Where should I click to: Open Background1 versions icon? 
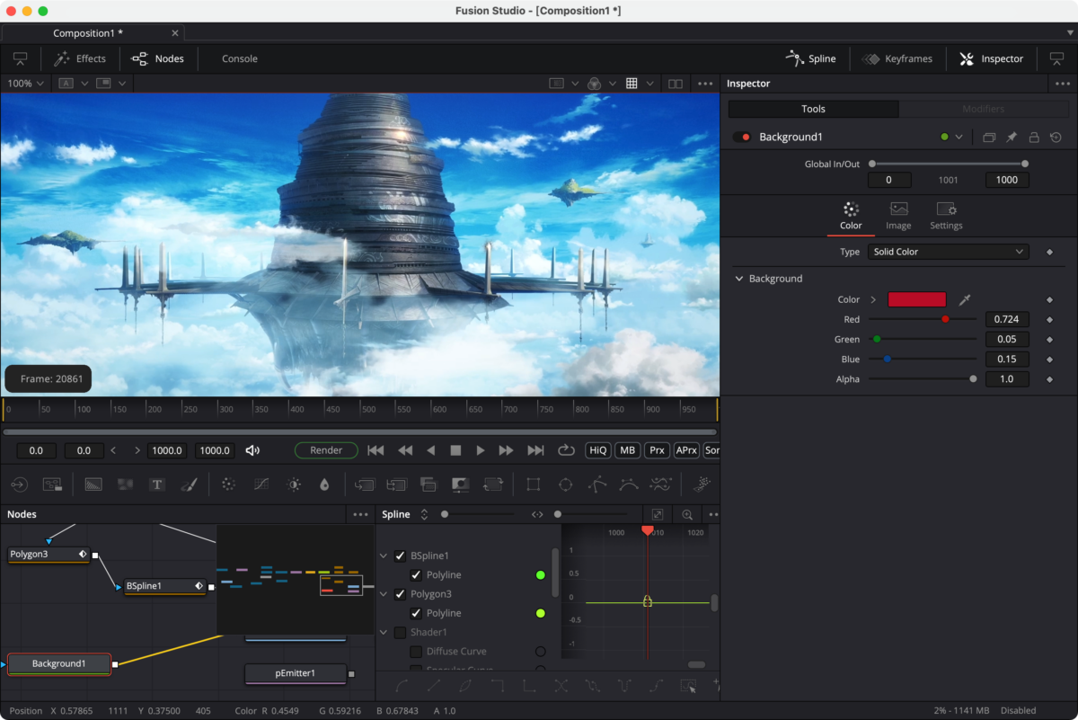coord(989,137)
